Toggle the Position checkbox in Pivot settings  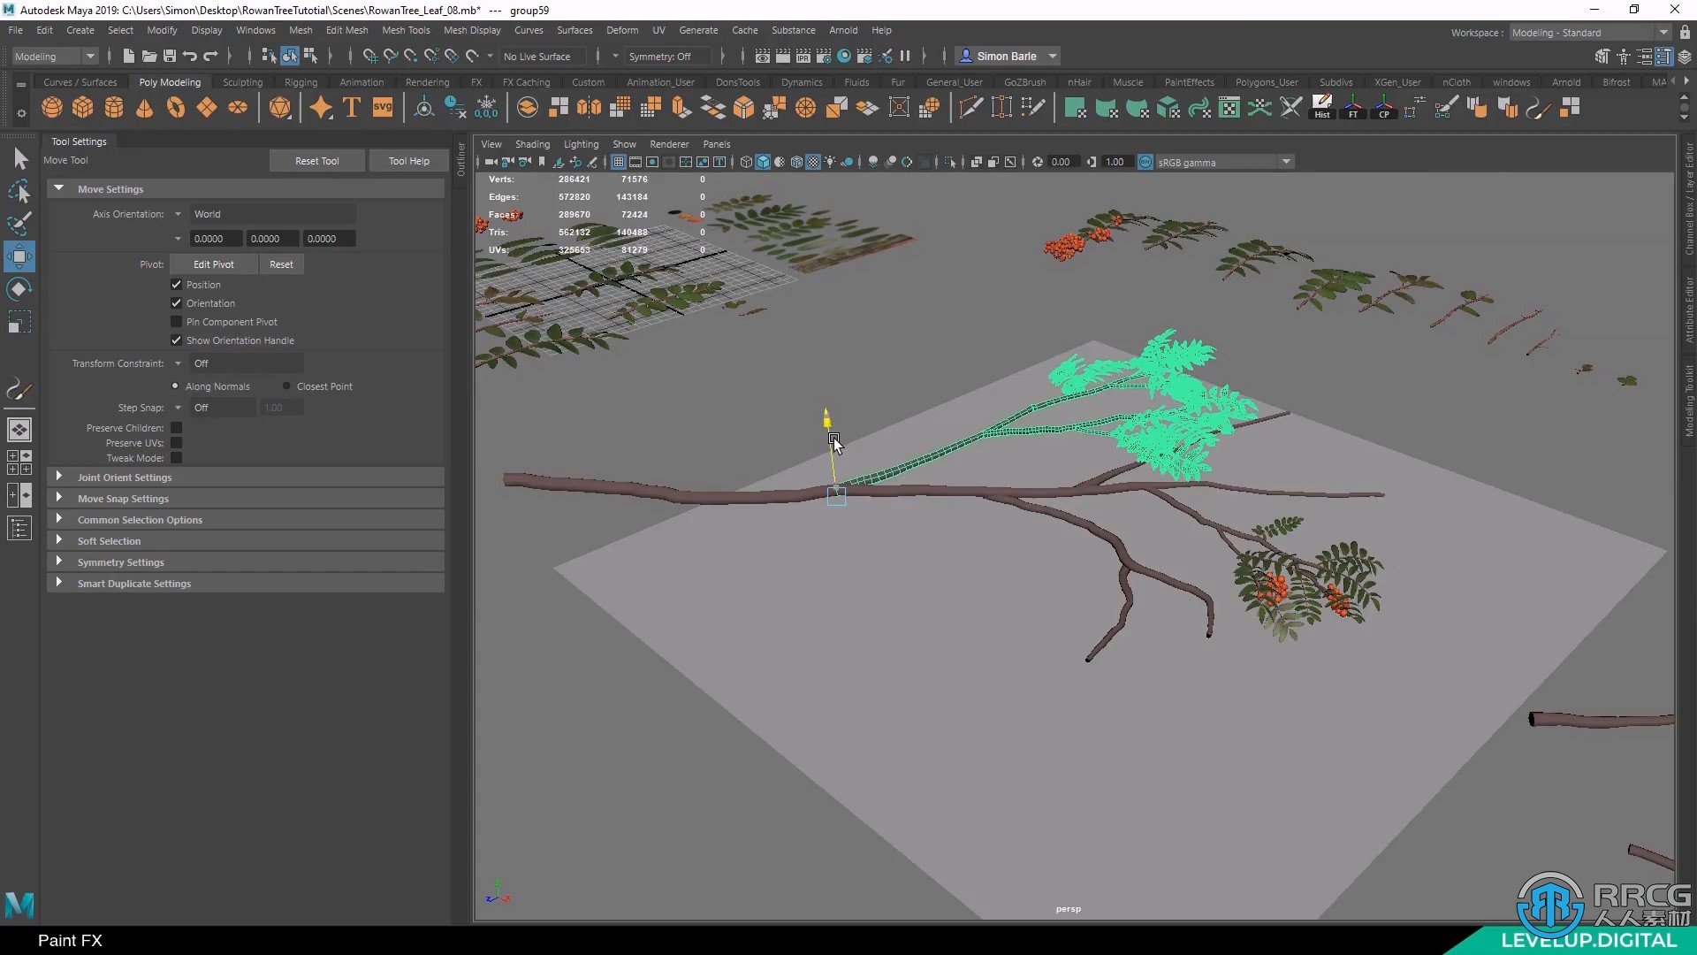pyautogui.click(x=177, y=283)
